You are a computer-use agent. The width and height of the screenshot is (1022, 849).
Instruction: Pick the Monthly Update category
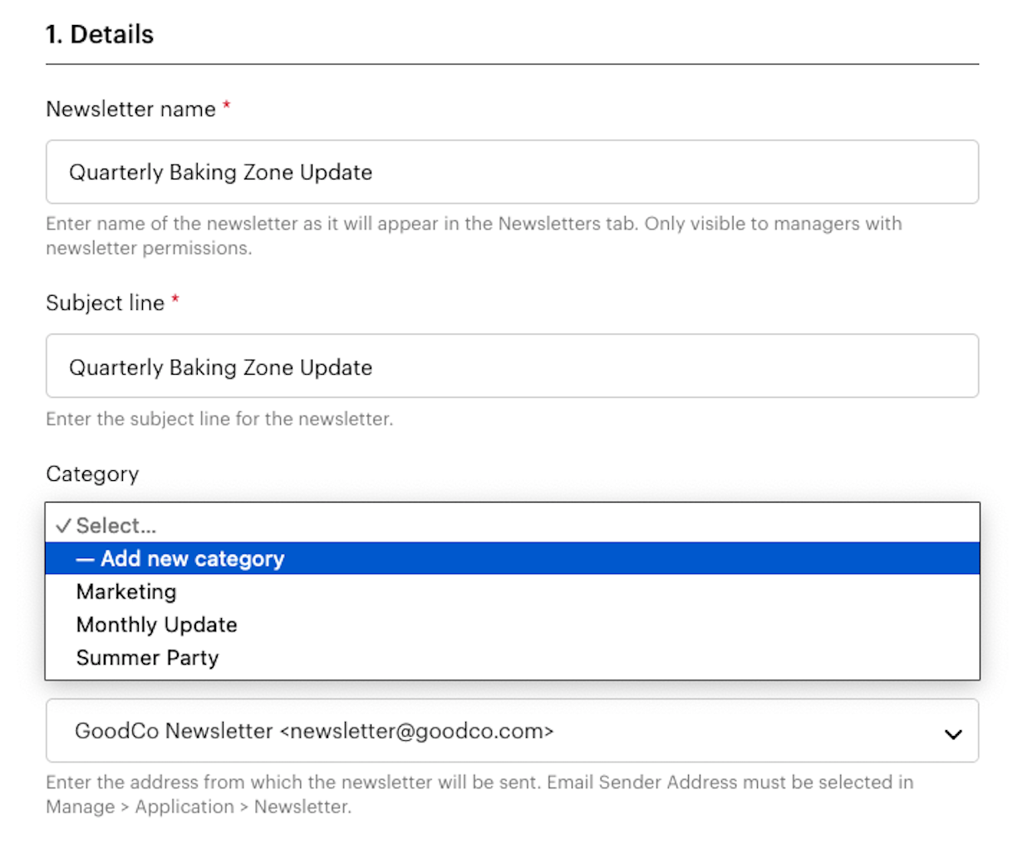point(156,625)
